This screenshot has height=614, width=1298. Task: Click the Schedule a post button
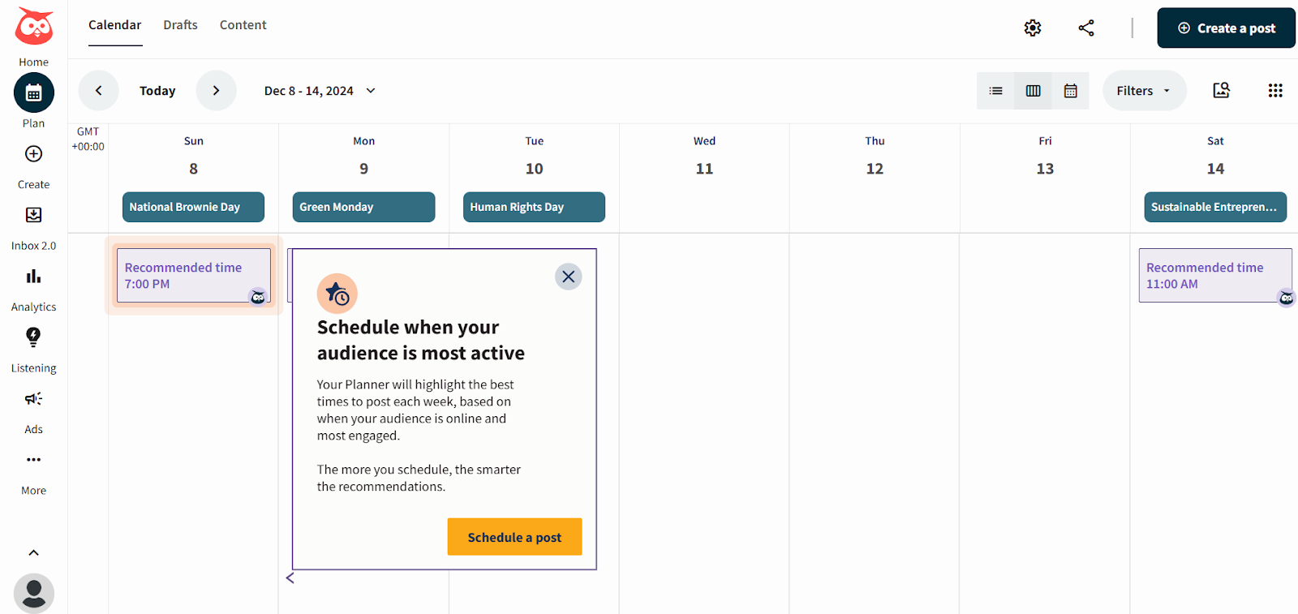[x=514, y=536]
